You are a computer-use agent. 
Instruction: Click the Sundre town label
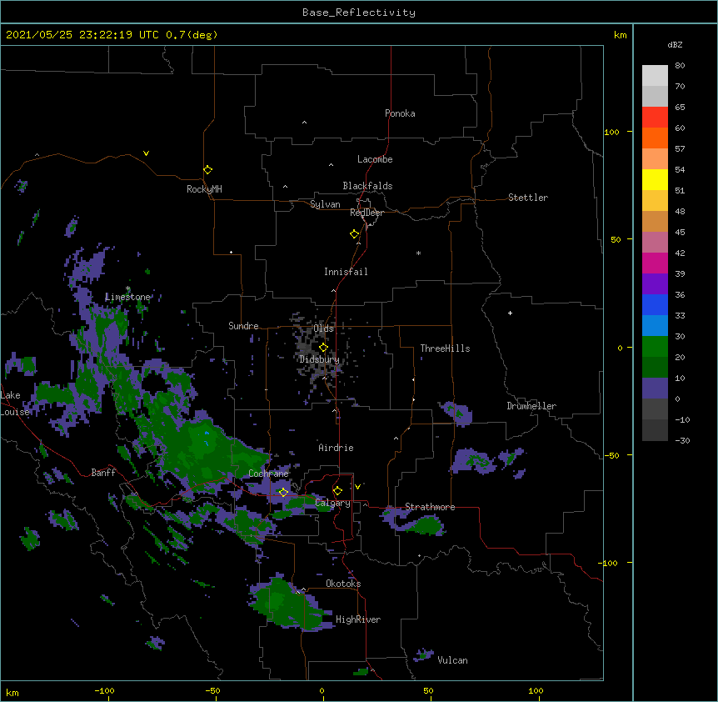coord(243,326)
